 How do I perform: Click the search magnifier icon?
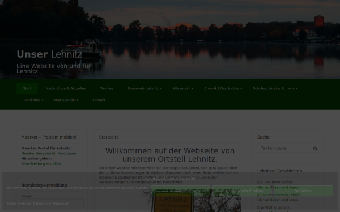[315, 149]
